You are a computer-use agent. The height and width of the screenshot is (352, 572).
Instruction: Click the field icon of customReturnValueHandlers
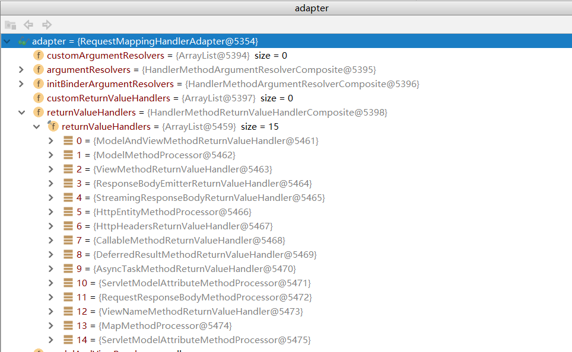(x=39, y=98)
